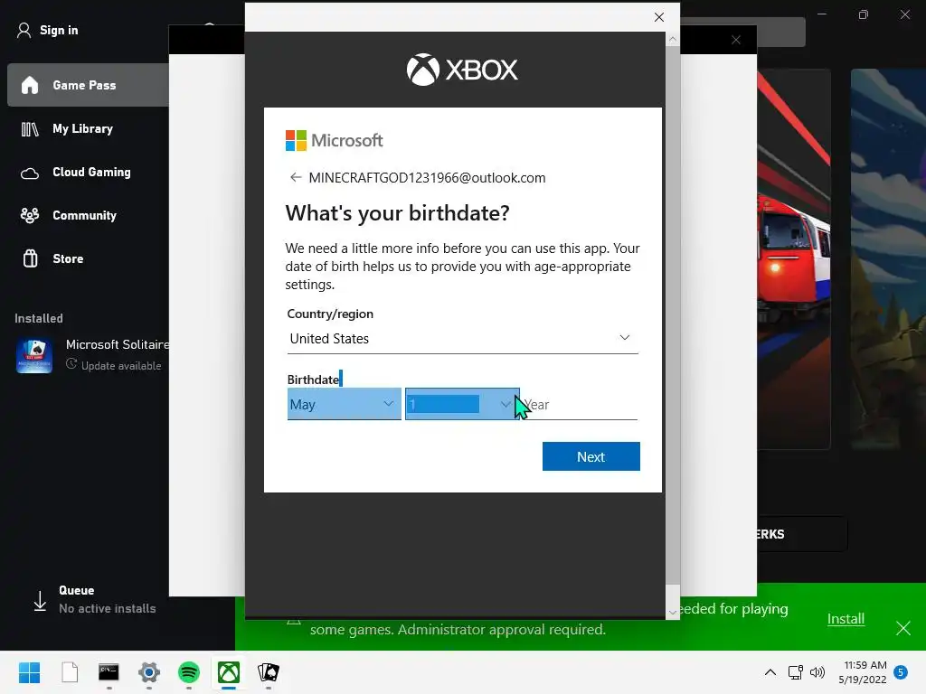The image size is (926, 694).
Task: Open the Community section
Action: point(84,215)
